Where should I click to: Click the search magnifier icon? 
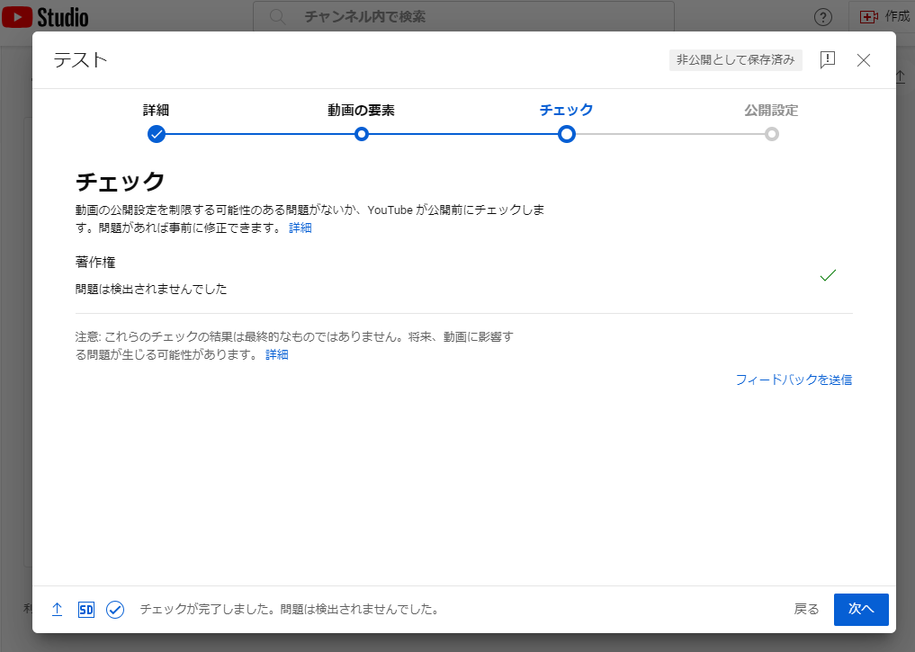(278, 17)
